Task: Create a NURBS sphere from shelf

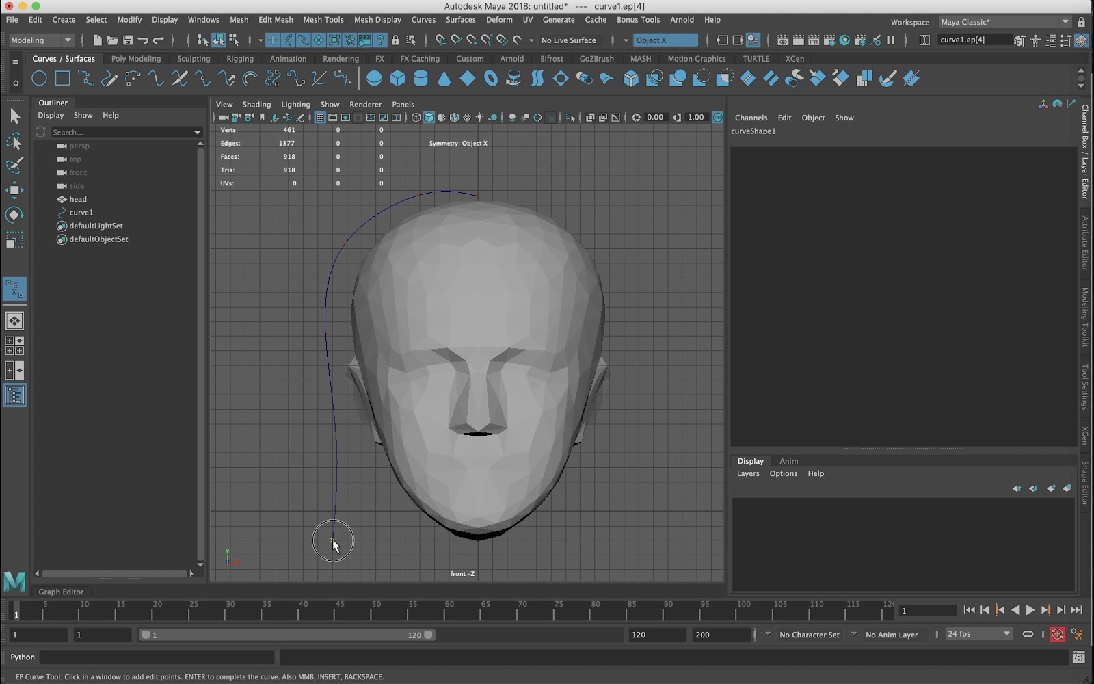Action: (x=374, y=79)
